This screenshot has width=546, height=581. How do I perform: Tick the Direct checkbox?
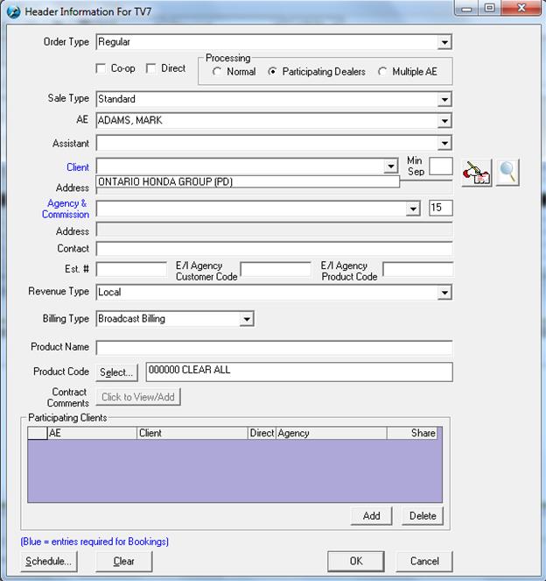coord(151,68)
